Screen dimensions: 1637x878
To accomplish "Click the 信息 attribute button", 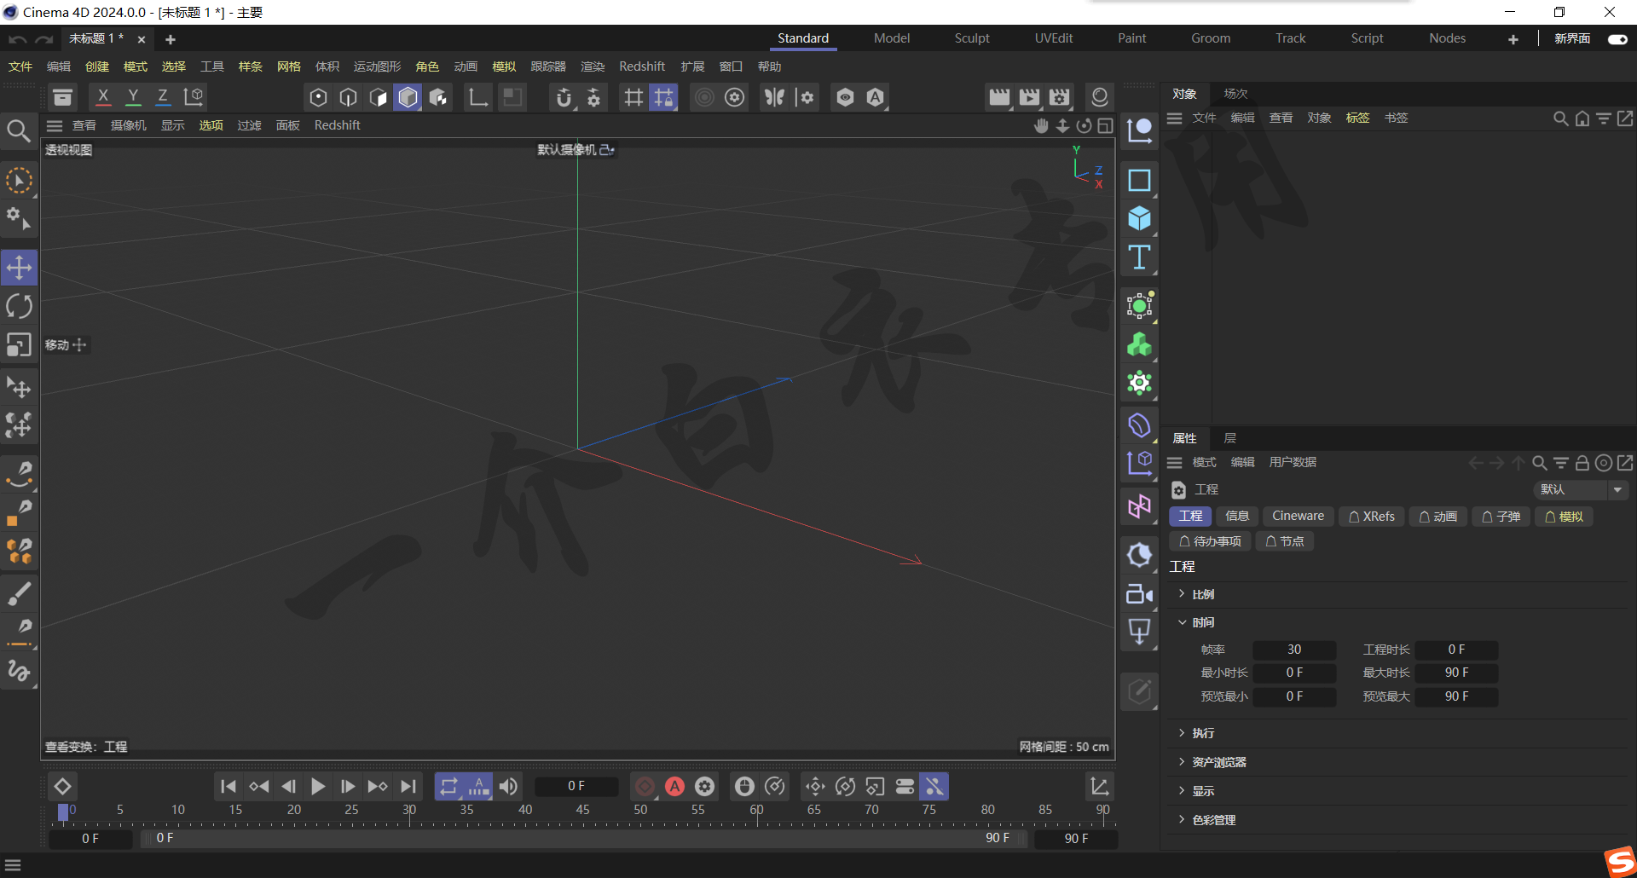I will tap(1236, 516).
